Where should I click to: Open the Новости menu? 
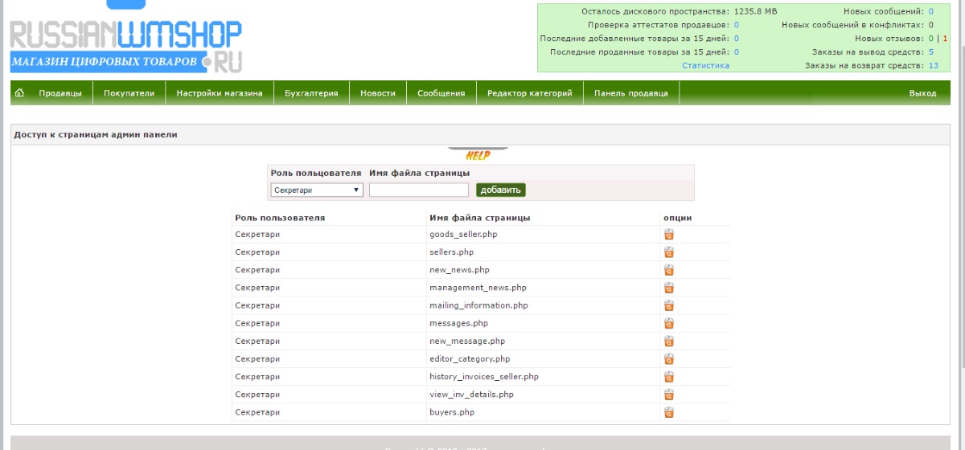pyautogui.click(x=378, y=93)
